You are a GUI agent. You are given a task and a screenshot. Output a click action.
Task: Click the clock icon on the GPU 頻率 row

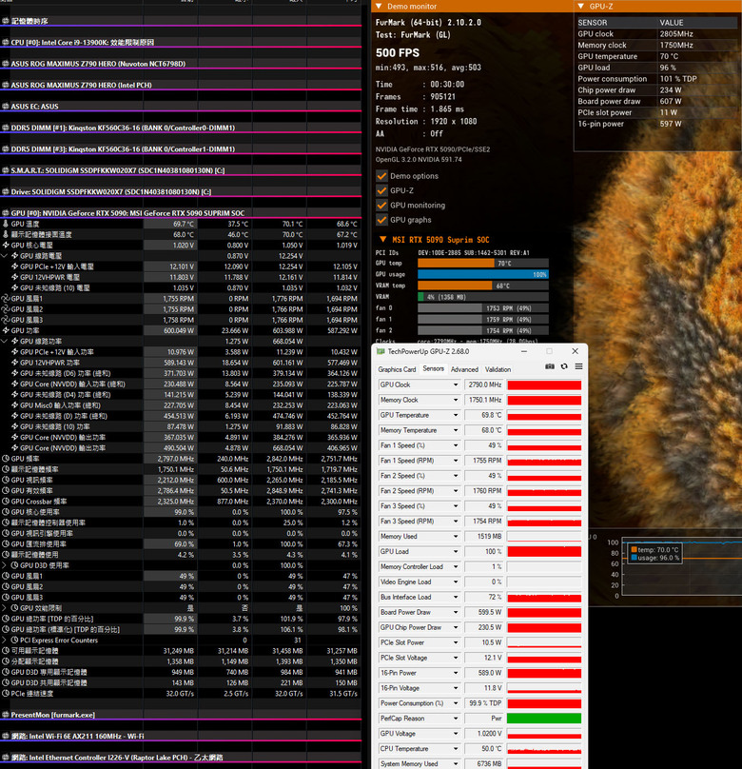point(6,459)
